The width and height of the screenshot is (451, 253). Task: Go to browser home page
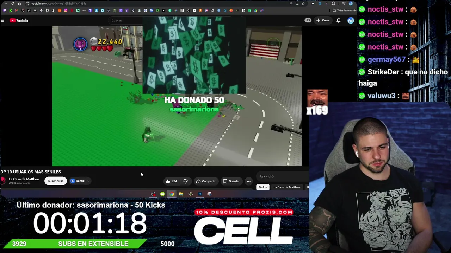pyautogui.click(x=19, y=4)
